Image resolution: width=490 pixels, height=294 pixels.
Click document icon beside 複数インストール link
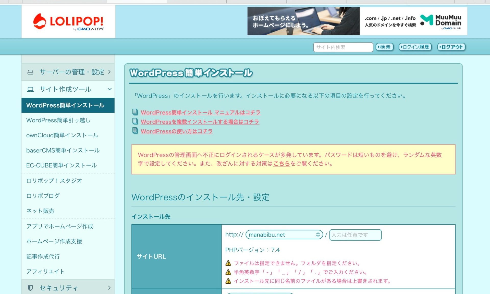click(135, 121)
